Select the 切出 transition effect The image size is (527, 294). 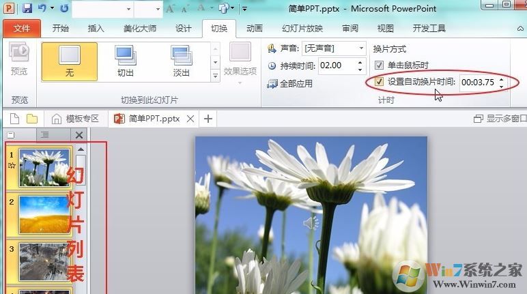126,61
